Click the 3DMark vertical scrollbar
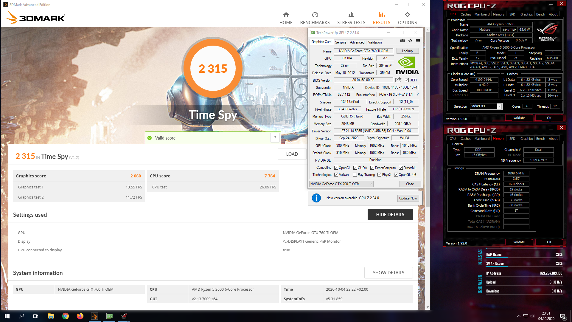 coord(428,119)
